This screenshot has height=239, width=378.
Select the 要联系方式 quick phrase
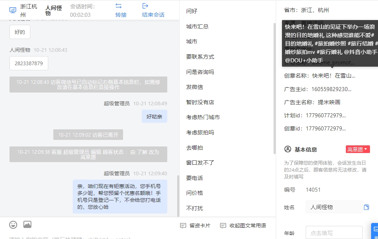(x=200, y=57)
